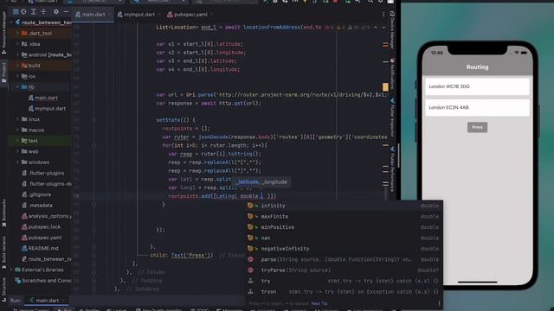The height and width of the screenshot is (311, 554).
Task: Open the Notifications side panel
Action: tap(392, 73)
